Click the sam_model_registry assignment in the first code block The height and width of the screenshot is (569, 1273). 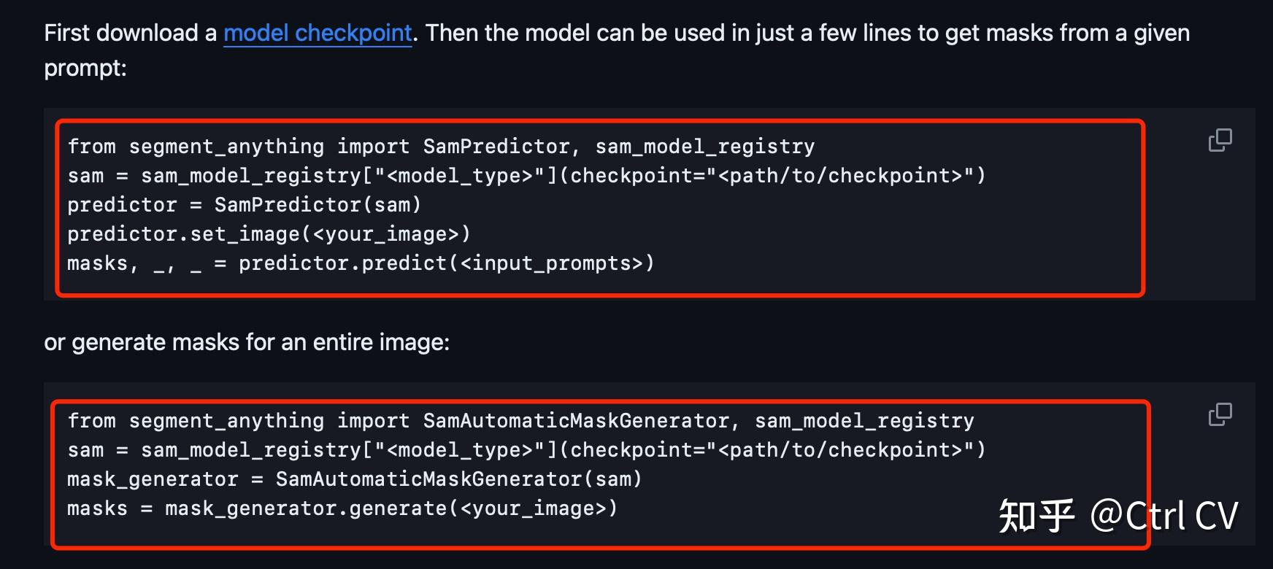tap(526, 176)
